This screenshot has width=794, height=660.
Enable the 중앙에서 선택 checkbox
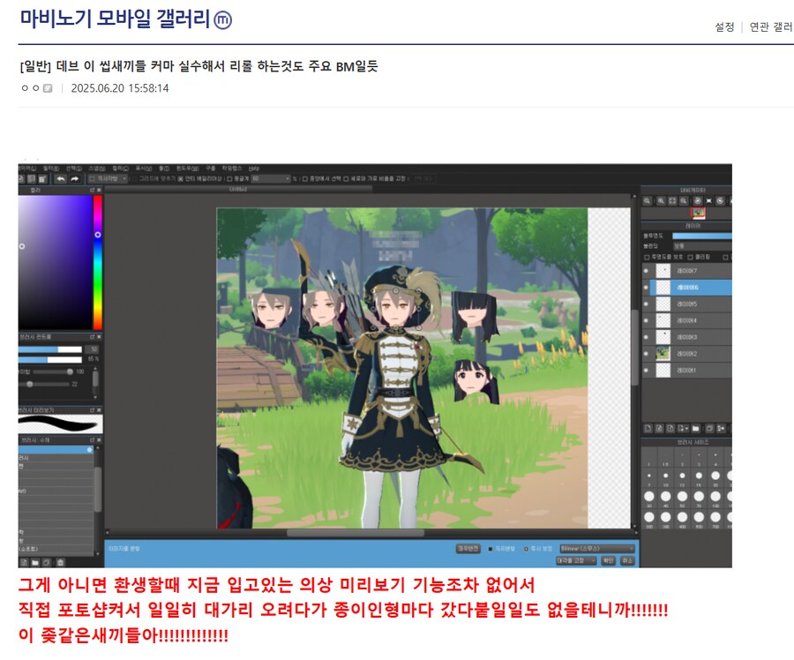[304, 179]
